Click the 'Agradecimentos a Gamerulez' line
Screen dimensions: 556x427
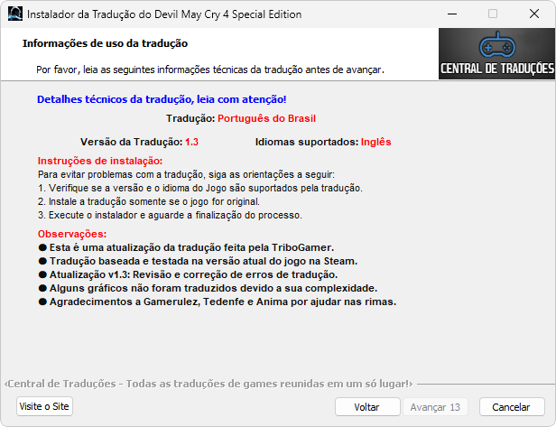[218, 302]
